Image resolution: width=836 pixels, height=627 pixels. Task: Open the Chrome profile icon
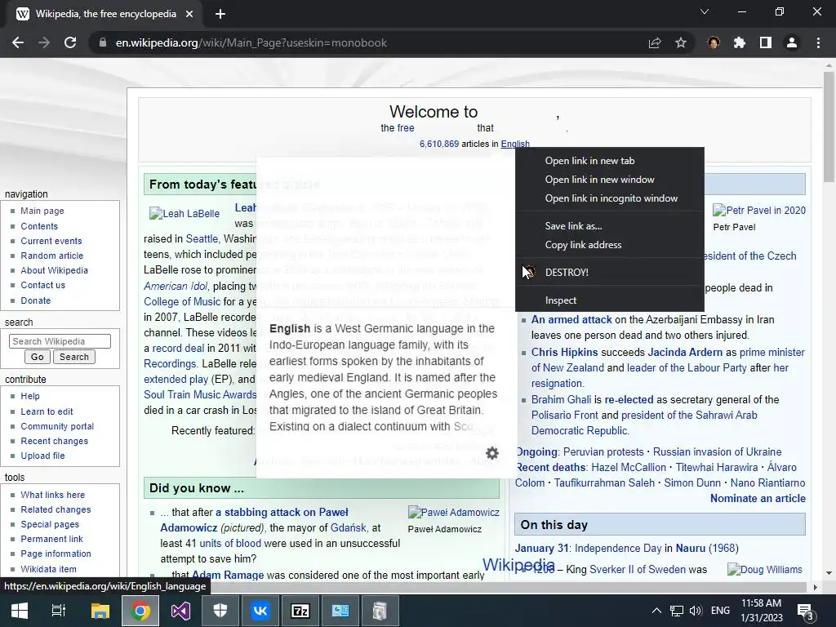tap(792, 42)
